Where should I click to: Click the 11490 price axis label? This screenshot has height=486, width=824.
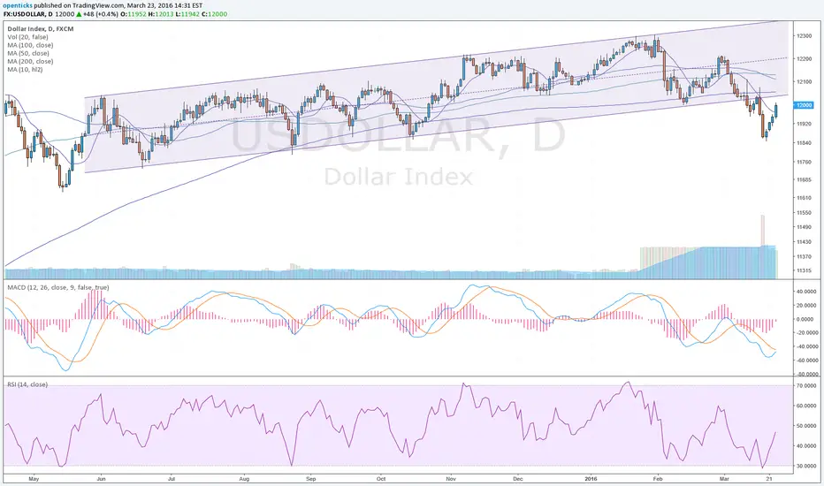[804, 227]
